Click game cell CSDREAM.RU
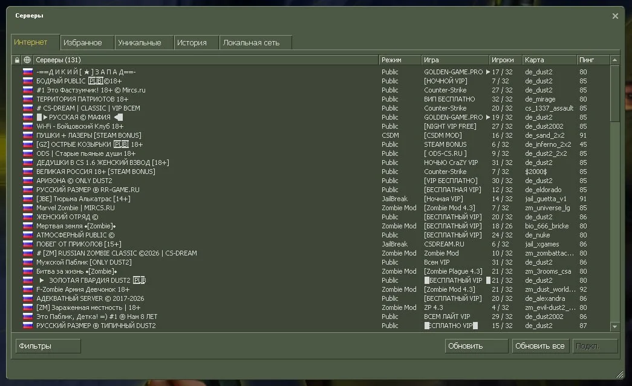The image size is (632, 386). tap(444, 244)
